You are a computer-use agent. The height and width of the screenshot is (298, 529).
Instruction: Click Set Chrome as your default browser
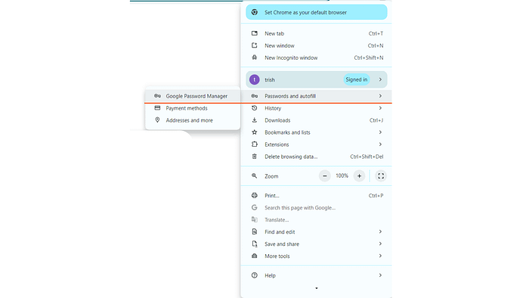coord(317,12)
